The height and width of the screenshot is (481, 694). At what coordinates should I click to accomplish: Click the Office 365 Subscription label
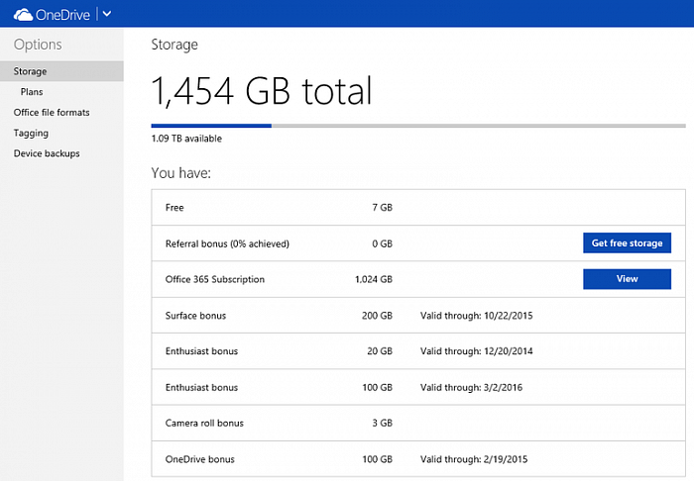pyautogui.click(x=215, y=279)
